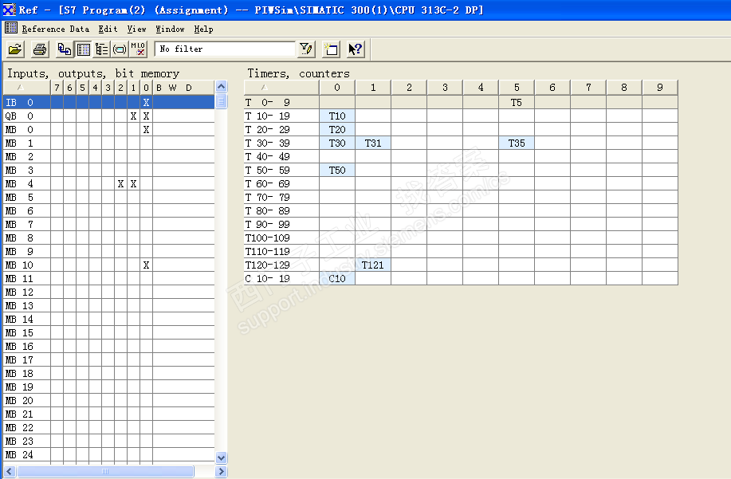
Task: Click the Timers, counters heading
Action: click(x=298, y=73)
